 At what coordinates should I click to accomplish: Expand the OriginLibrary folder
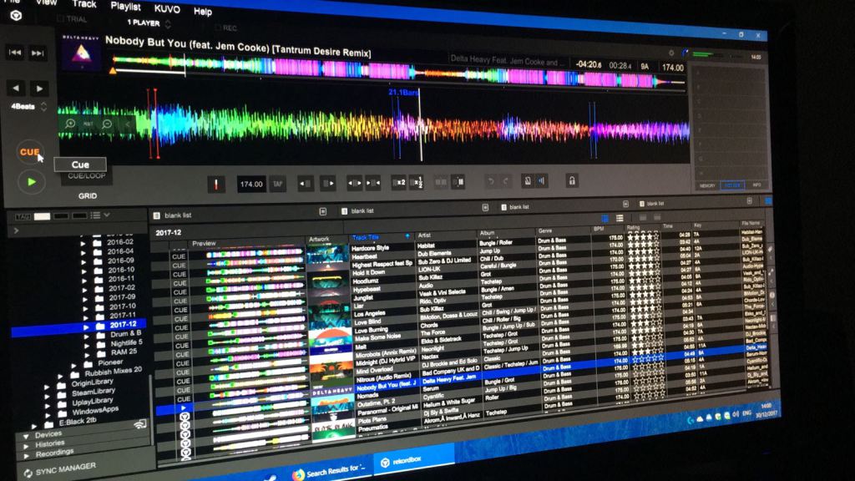tap(48, 387)
